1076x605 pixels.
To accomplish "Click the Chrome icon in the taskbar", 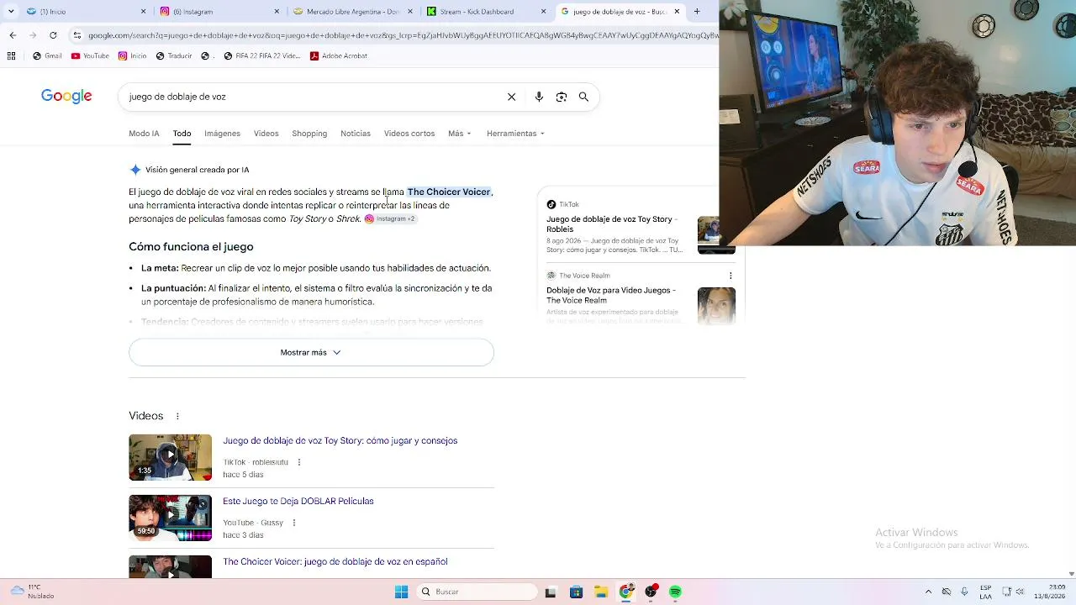I will point(625,592).
